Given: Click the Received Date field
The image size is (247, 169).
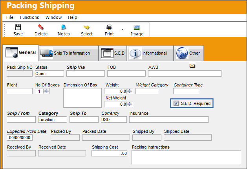Looking at the screenshot, I should point(62,153).
